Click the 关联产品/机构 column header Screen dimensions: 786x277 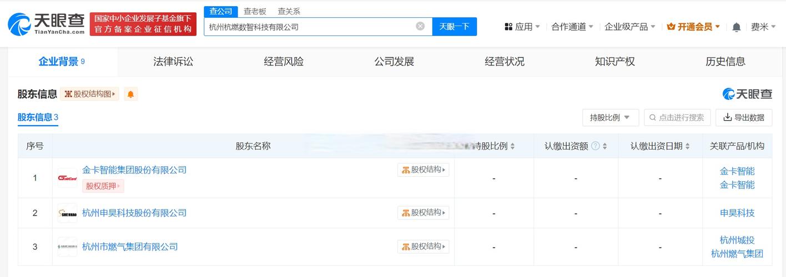tap(737, 146)
